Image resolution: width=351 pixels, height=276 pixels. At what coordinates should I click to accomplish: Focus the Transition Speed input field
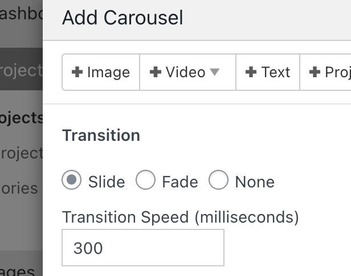pyautogui.click(x=142, y=248)
